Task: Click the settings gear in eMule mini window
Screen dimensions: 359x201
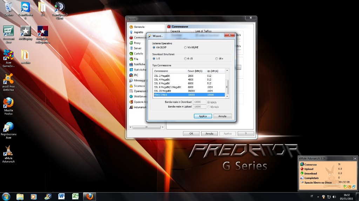Action: tap(349, 187)
